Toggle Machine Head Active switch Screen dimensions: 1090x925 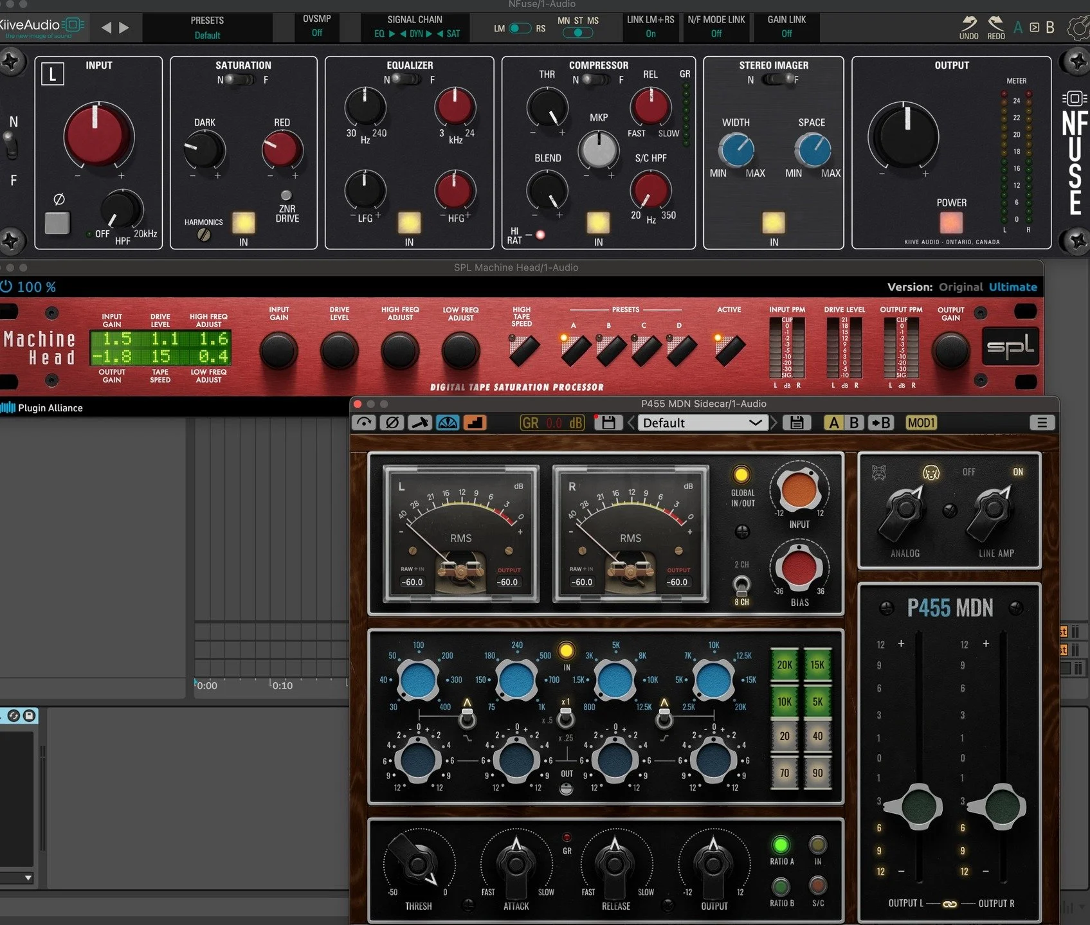coord(729,350)
